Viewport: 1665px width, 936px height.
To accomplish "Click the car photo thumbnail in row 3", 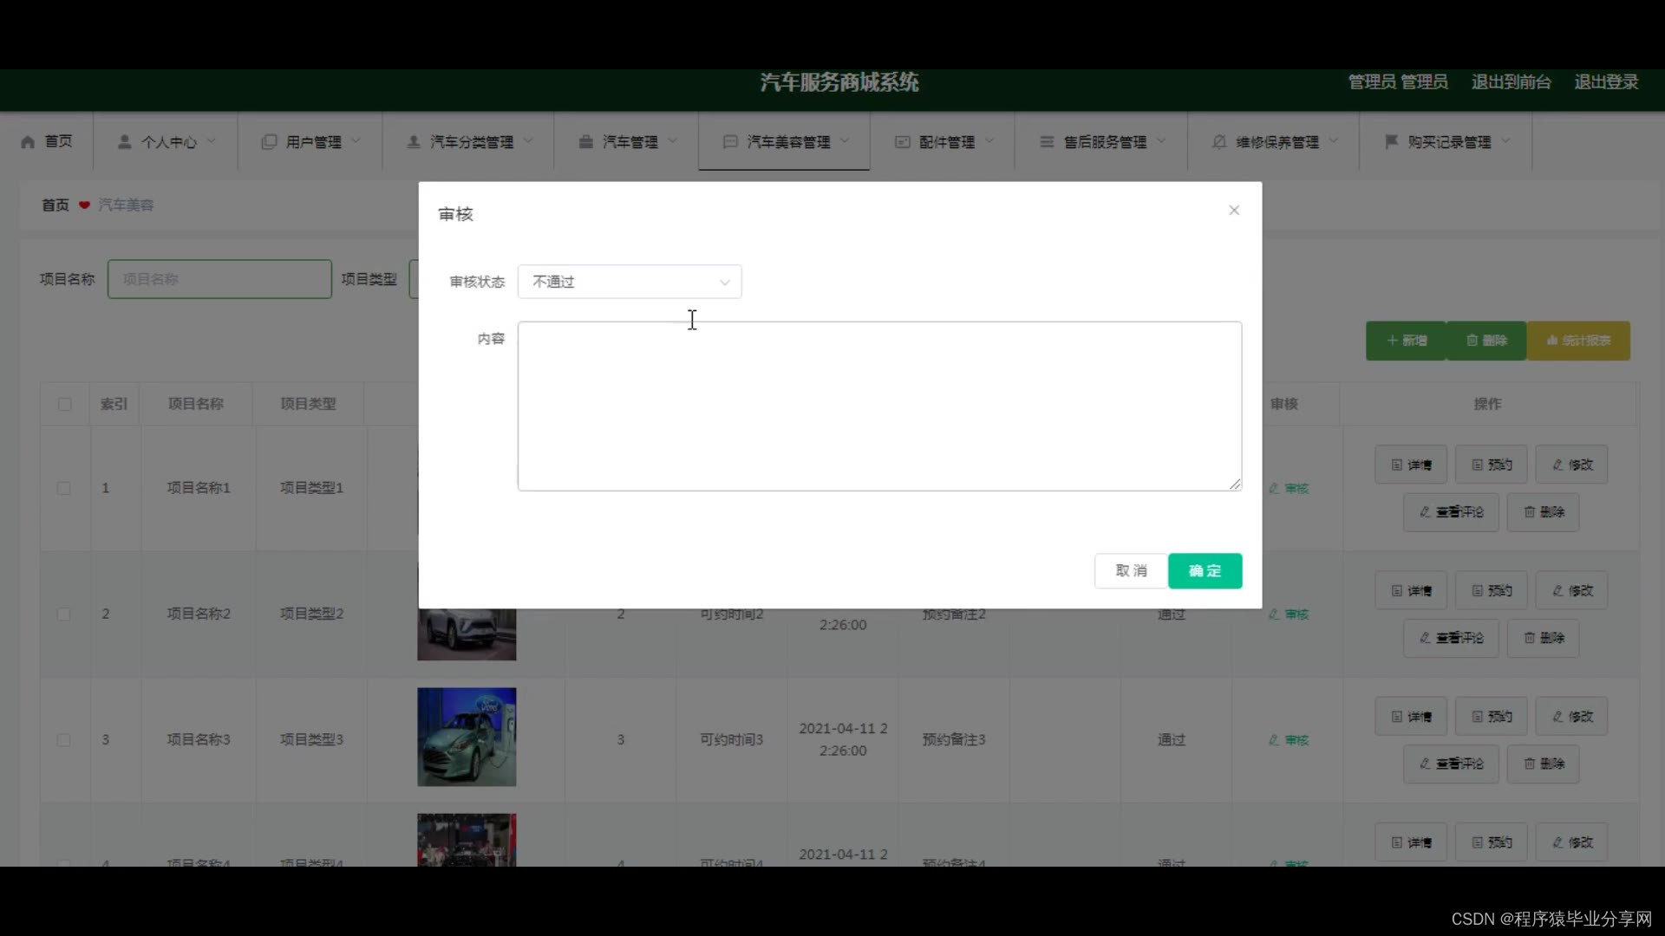I will 467,737.
